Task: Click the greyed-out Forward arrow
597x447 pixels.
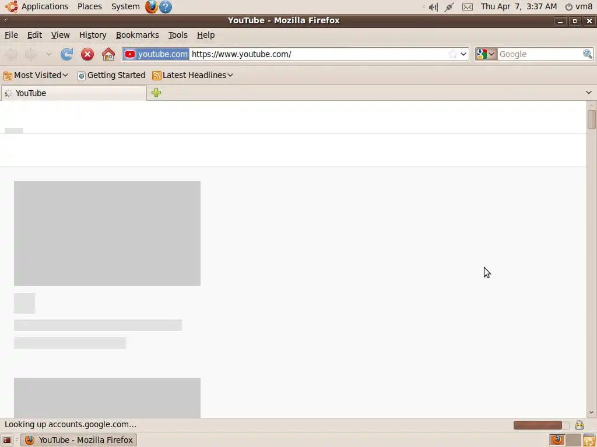Action: 31,54
